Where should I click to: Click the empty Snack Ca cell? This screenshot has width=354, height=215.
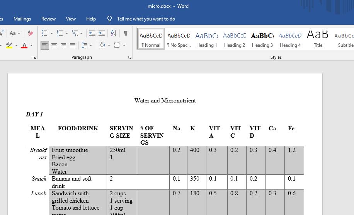click(275, 182)
